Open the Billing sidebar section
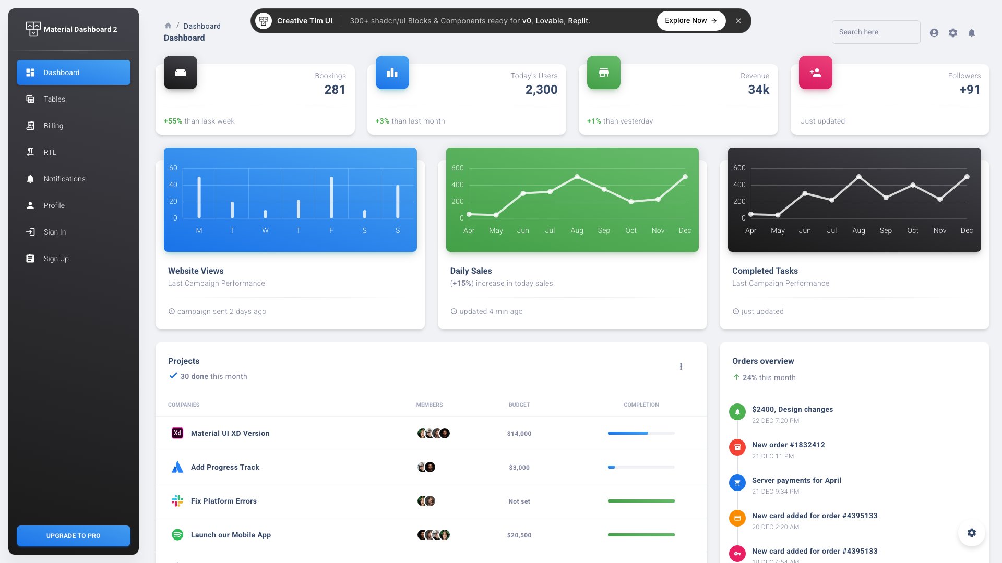This screenshot has width=1002, height=563. [53, 126]
